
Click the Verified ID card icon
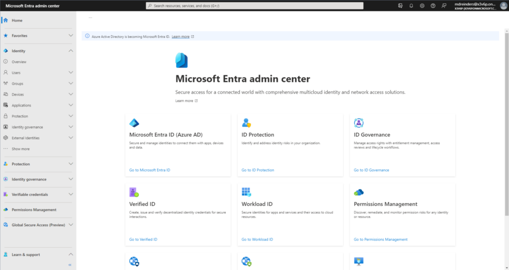pos(134,192)
